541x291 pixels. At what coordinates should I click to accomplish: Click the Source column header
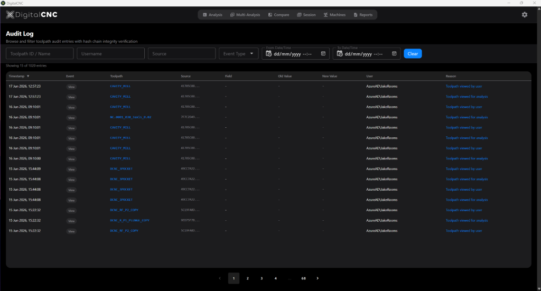click(x=185, y=76)
